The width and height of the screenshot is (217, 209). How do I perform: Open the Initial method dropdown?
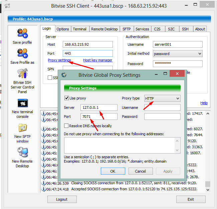click(178, 53)
